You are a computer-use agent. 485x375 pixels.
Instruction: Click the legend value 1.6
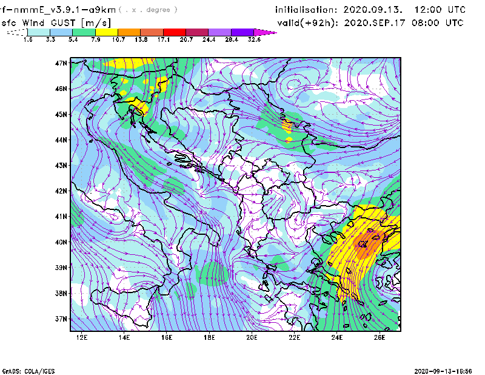click(28, 39)
